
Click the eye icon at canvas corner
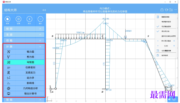[174, 99]
